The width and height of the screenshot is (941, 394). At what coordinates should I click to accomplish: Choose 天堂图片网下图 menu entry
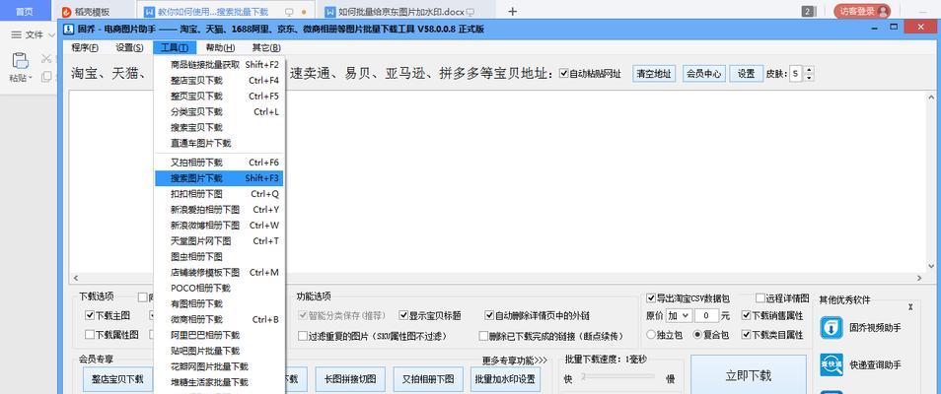pyautogui.click(x=220, y=241)
